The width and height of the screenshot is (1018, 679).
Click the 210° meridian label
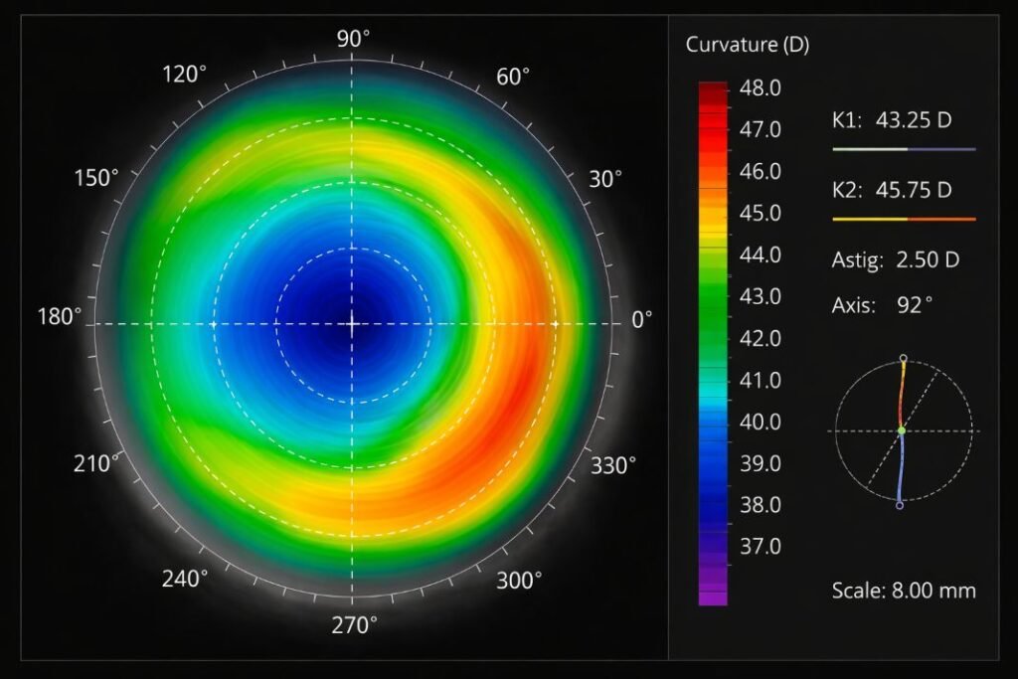(96, 464)
